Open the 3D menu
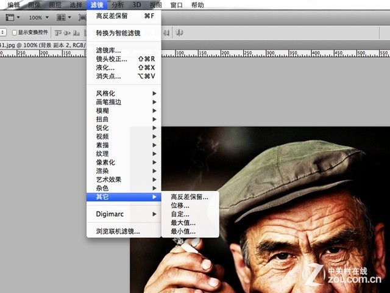The image size is (390, 293). [136, 5]
